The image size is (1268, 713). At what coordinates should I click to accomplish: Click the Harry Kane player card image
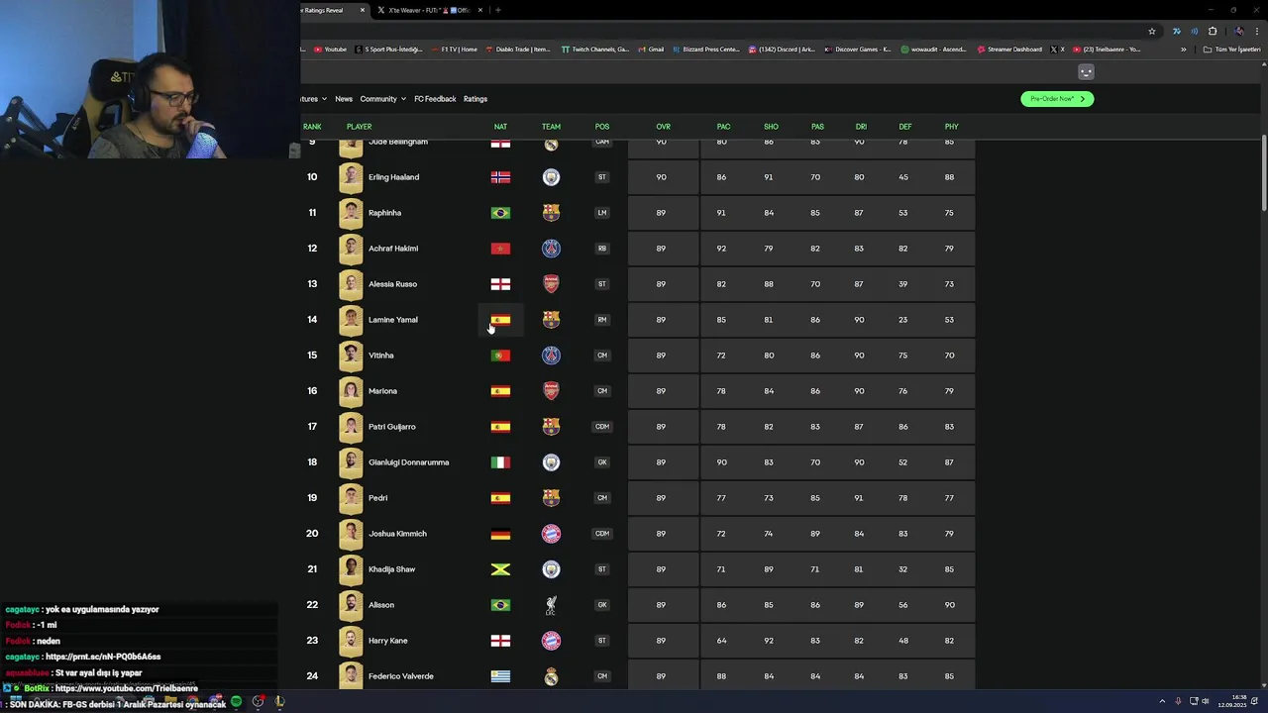[351, 641]
